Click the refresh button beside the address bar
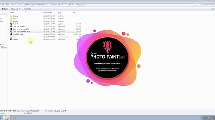The height and width of the screenshot is (120, 215). point(194,5)
